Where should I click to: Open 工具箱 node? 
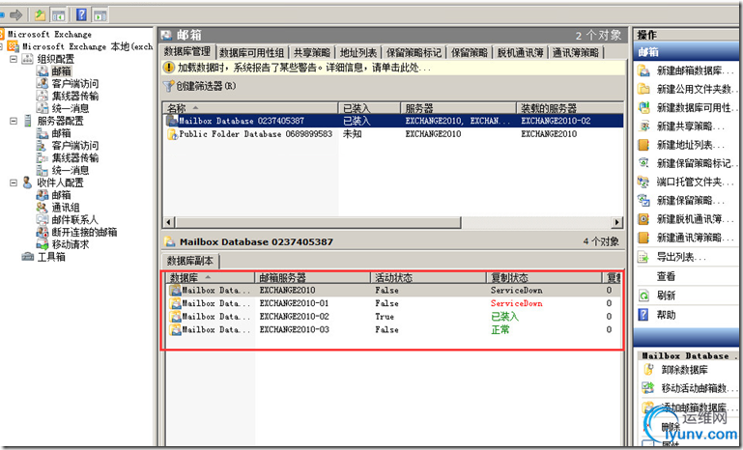point(51,257)
